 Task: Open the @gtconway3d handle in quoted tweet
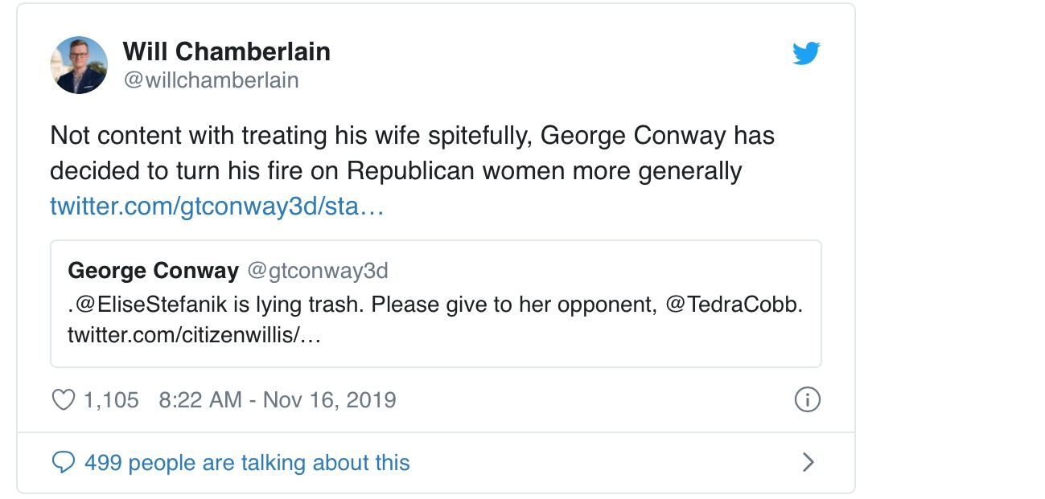tap(317, 271)
